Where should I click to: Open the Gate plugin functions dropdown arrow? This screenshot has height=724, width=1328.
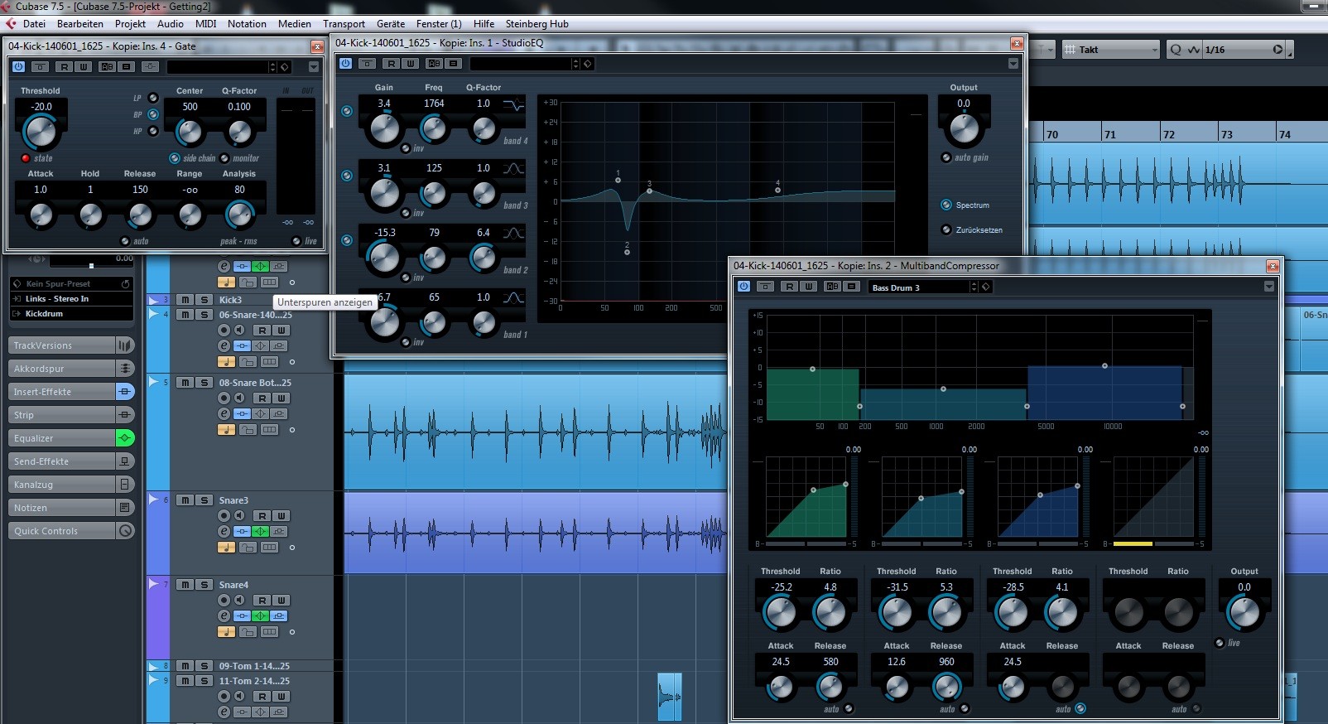(314, 66)
